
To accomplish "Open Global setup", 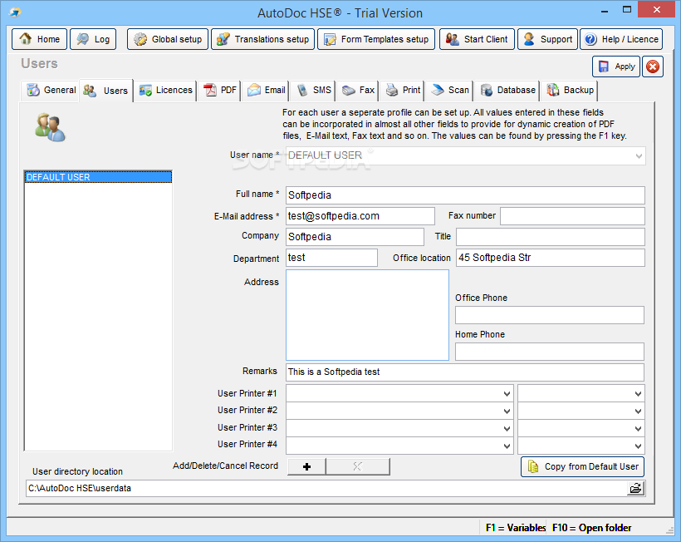I will pyautogui.click(x=168, y=39).
